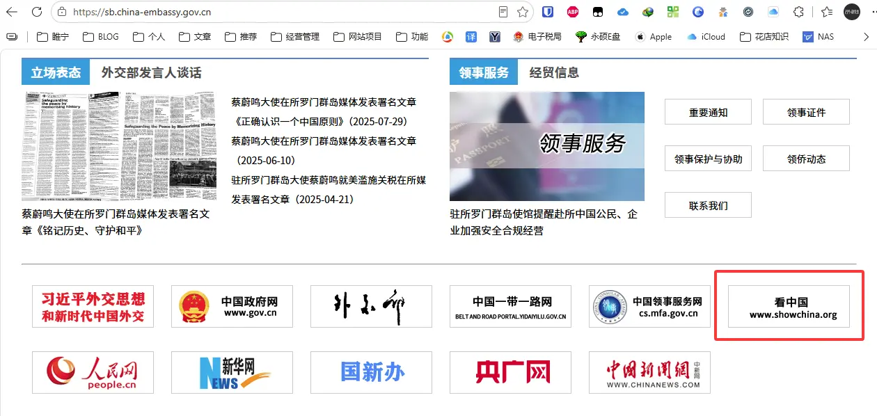The height and width of the screenshot is (416, 877).
Task: Open the 中国领事服务网 banner
Action: [x=649, y=306]
